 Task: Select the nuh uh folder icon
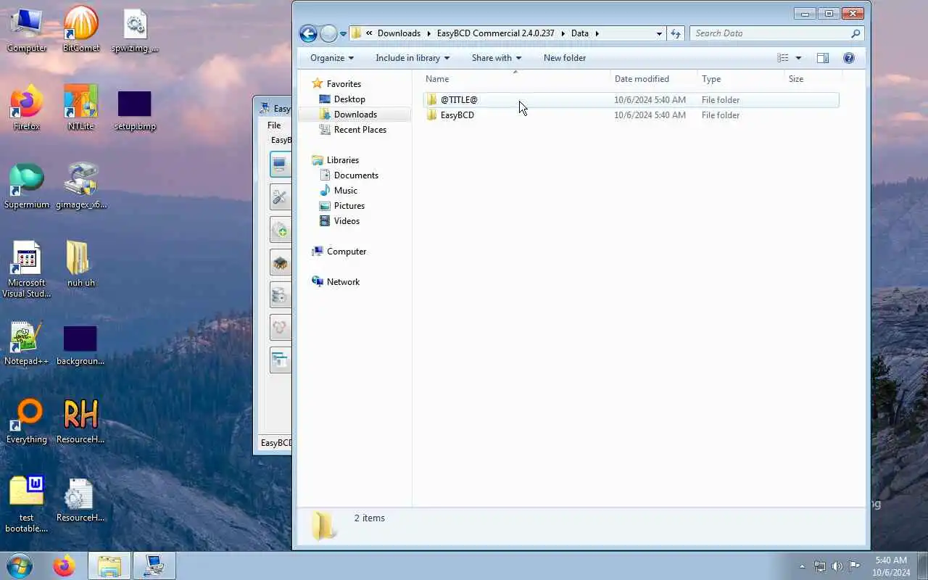tap(80, 265)
